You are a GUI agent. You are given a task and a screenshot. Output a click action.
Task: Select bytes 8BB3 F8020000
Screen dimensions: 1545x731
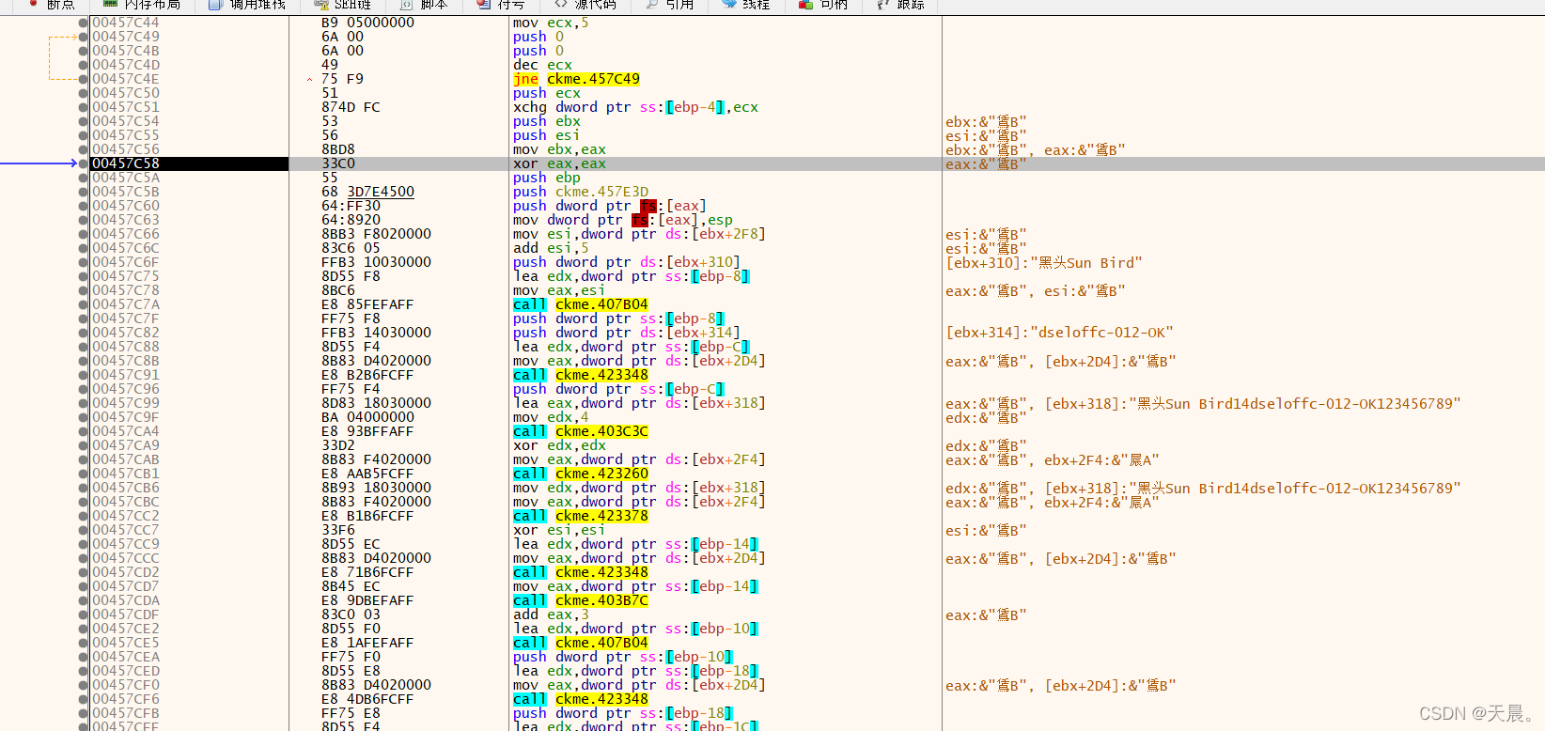pos(376,234)
